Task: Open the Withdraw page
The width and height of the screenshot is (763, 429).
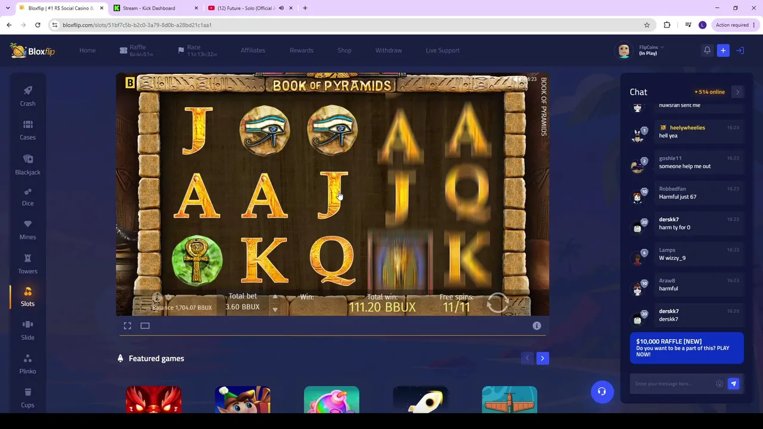Action: click(x=389, y=51)
